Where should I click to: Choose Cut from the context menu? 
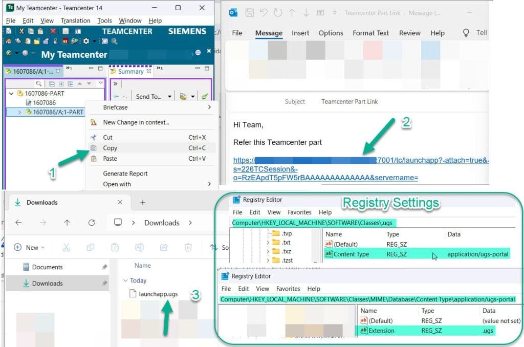[150, 137]
